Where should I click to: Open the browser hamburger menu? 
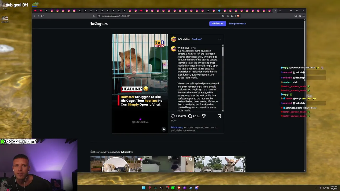304,16
